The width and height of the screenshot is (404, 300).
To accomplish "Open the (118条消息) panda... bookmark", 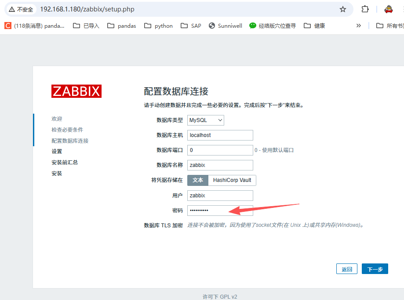I will [35, 26].
